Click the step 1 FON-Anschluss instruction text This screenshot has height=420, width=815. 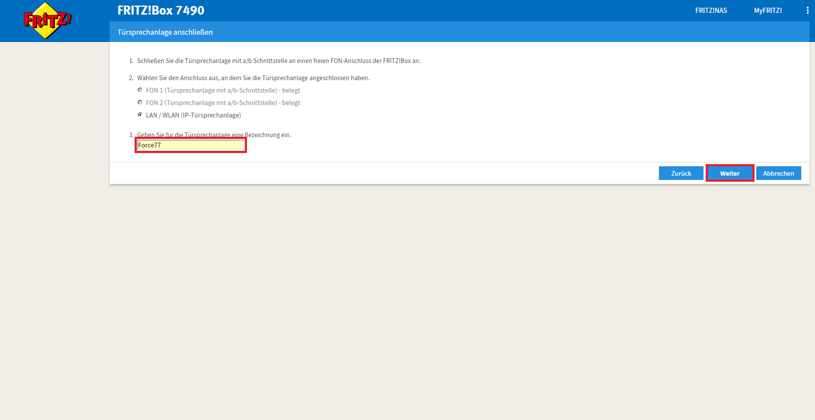279,61
